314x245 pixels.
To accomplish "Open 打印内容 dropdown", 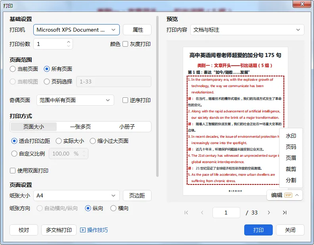I will [x=247, y=30].
